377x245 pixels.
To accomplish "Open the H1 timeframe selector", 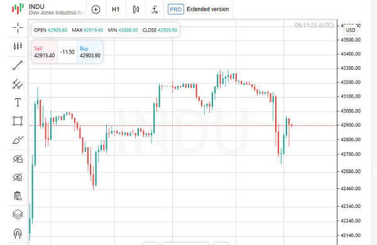I will [x=116, y=9].
